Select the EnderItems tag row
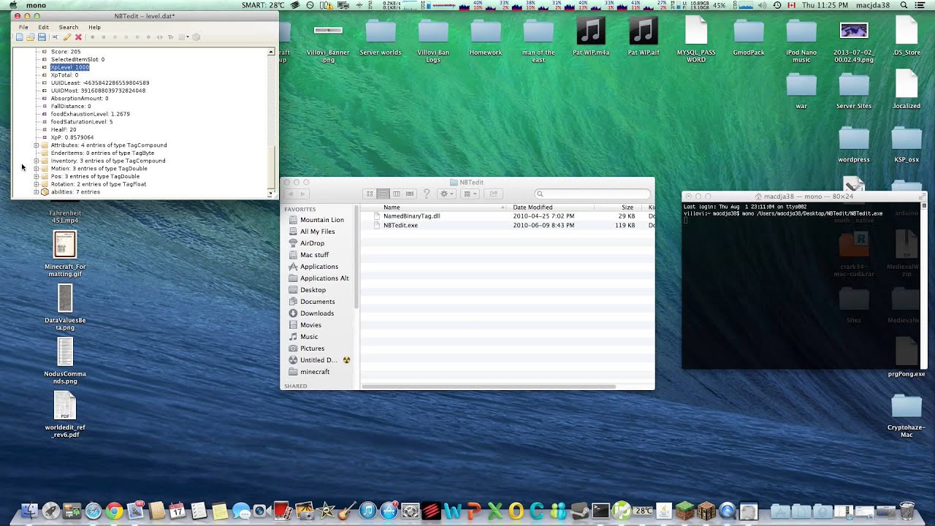This screenshot has width=935, height=526. click(102, 153)
